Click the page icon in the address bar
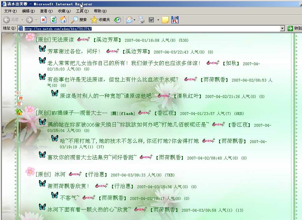 [x=21, y=28]
